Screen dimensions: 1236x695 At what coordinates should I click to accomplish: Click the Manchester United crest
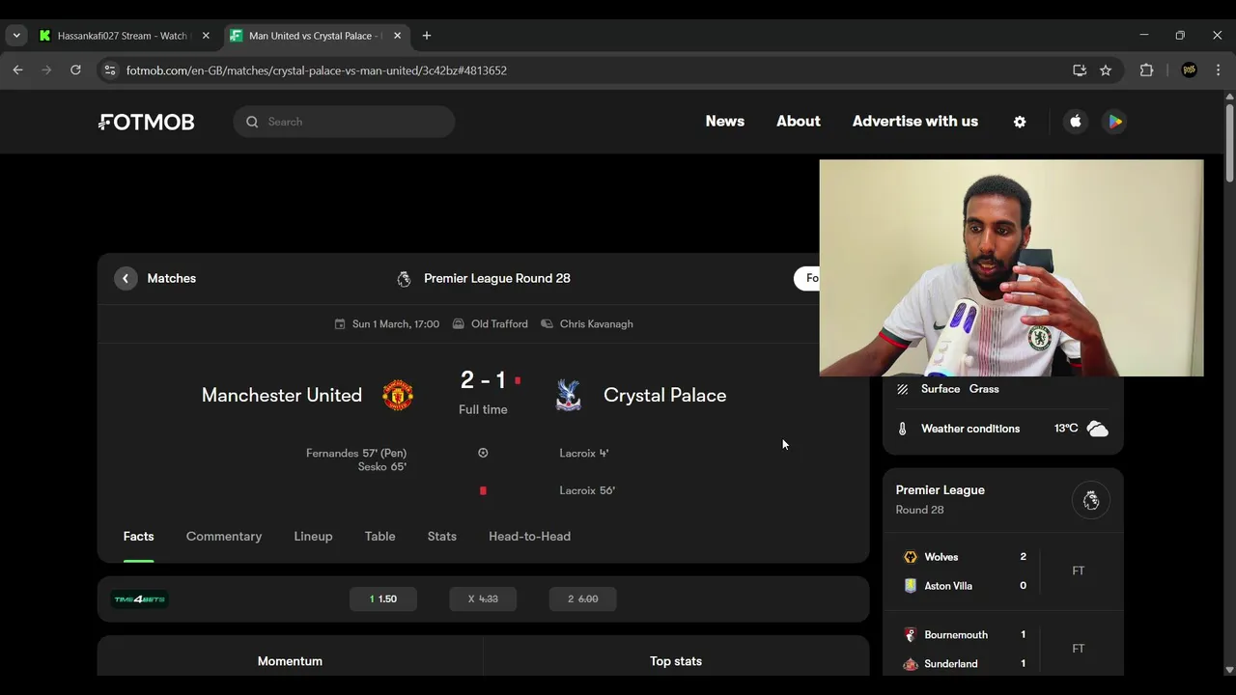397,395
